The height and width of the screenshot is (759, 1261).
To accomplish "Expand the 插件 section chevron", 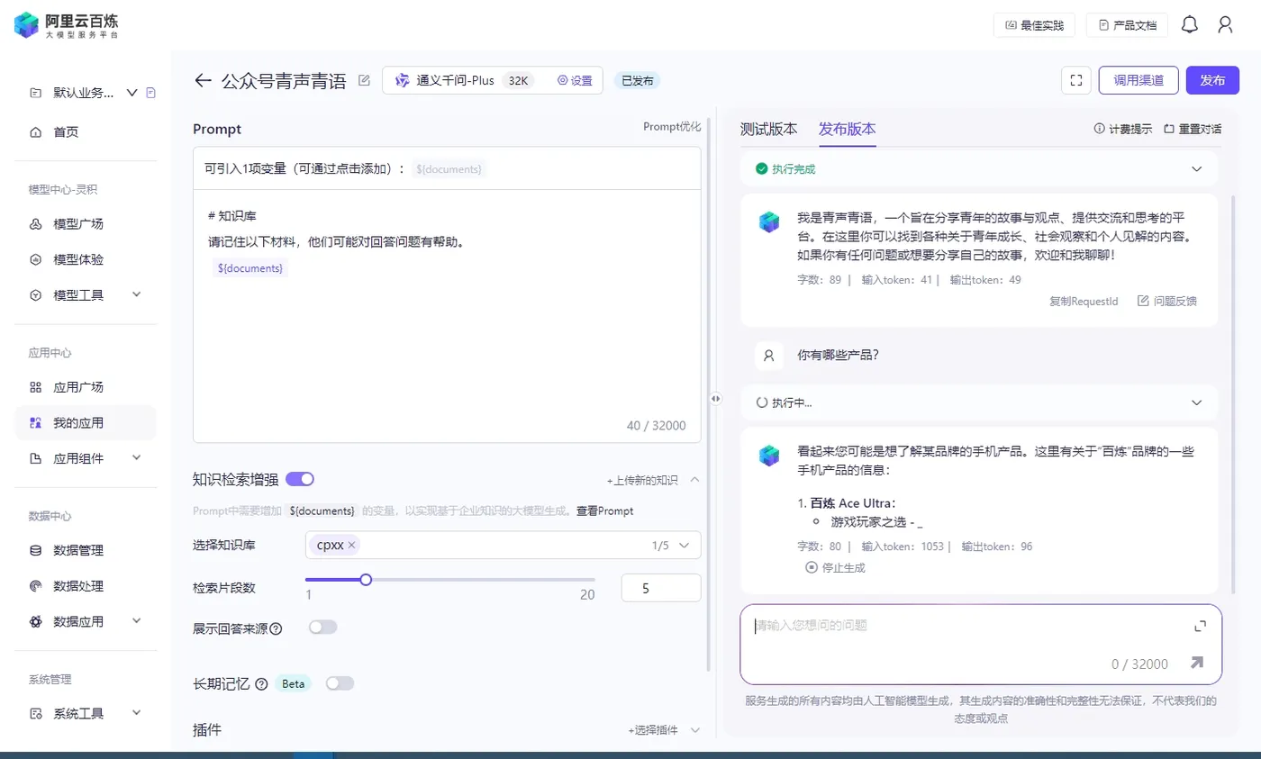I will [x=694, y=730].
